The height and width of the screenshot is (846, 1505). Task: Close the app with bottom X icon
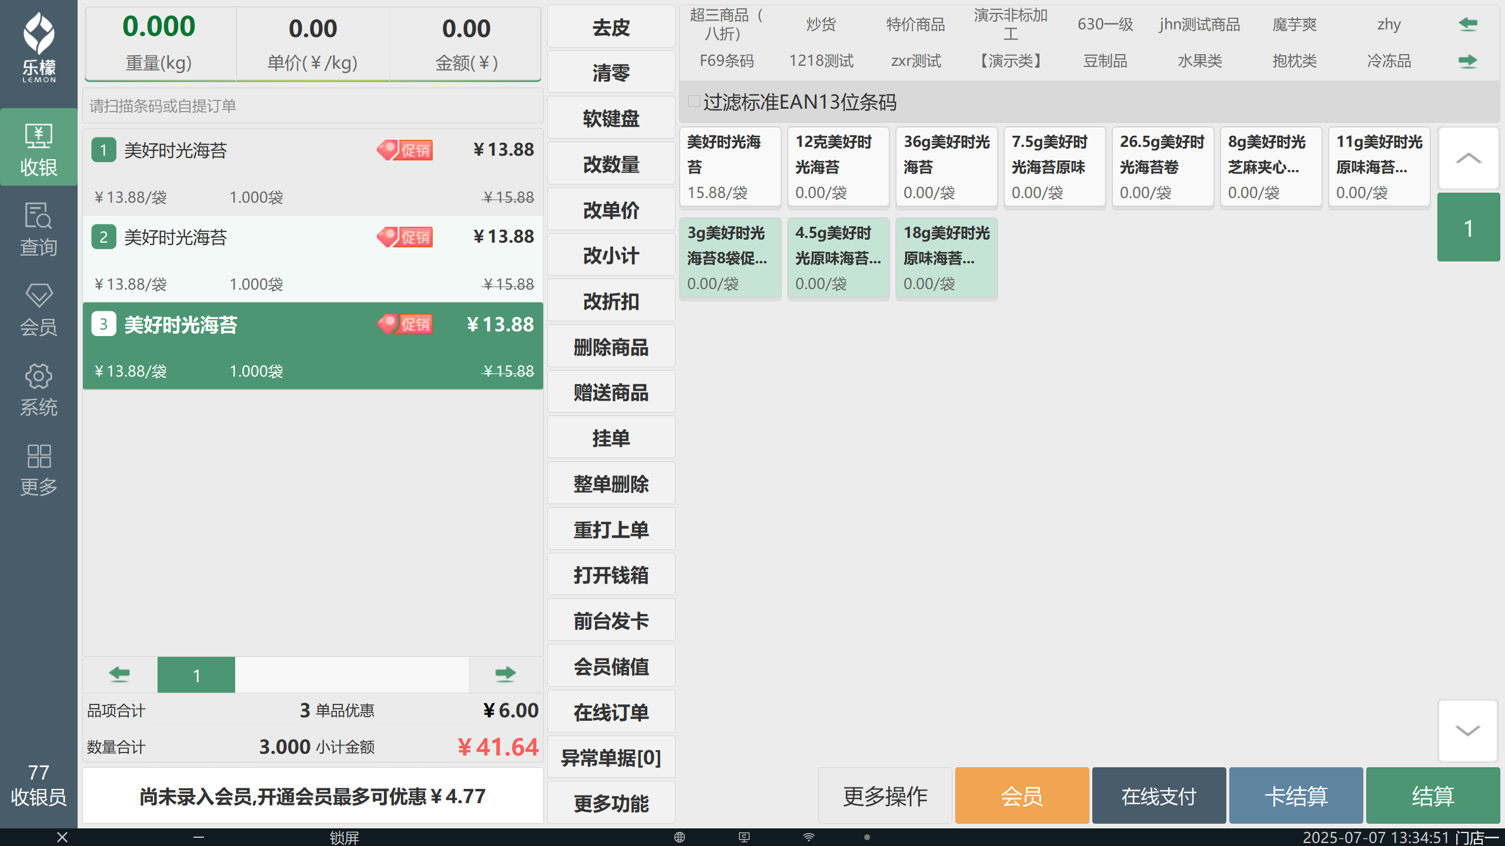point(62,837)
